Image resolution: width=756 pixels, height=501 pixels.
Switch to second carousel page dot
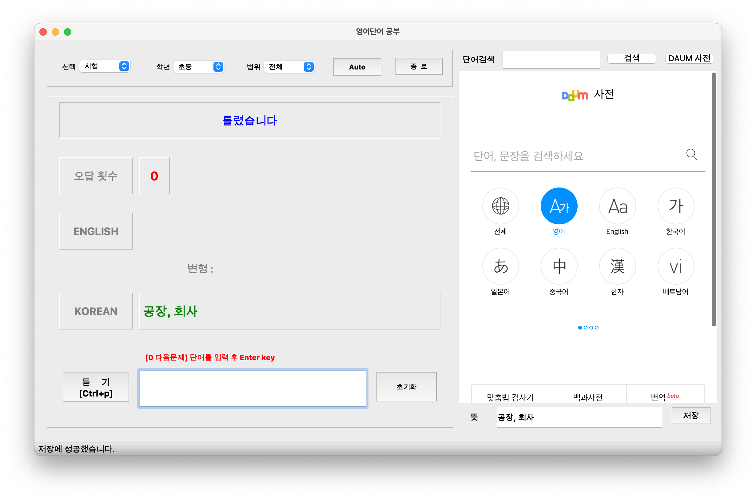click(x=585, y=328)
